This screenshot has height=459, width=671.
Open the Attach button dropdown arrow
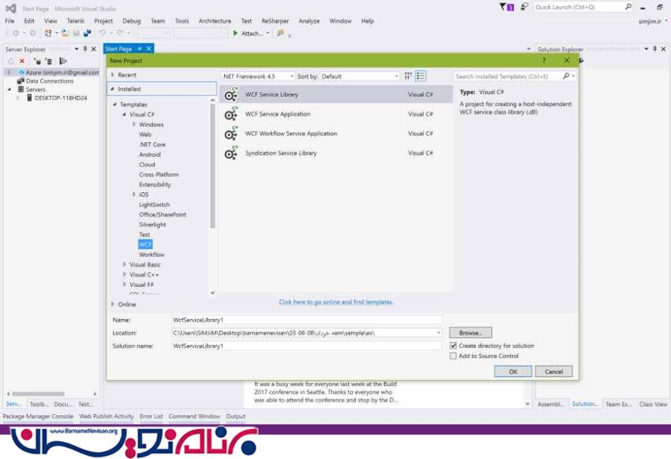tap(268, 34)
